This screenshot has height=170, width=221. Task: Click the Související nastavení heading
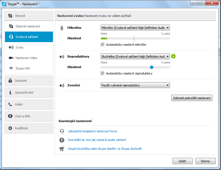click(75, 121)
